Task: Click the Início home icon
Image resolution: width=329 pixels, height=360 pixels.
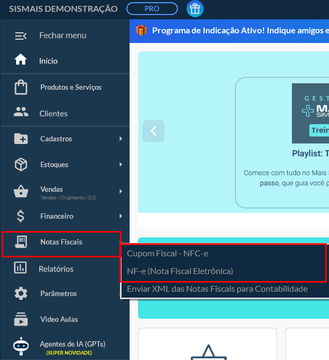Action: click(21, 61)
